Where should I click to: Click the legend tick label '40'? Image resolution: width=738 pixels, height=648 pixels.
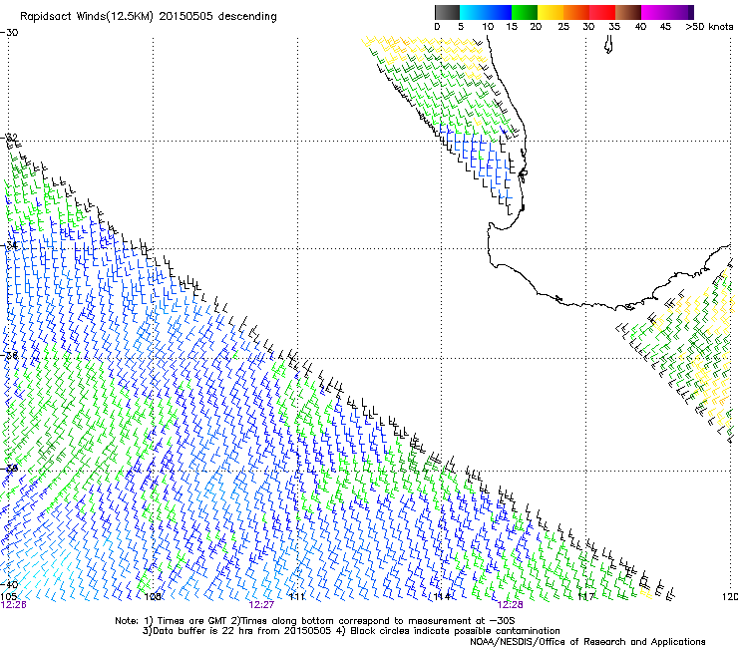pos(640,26)
